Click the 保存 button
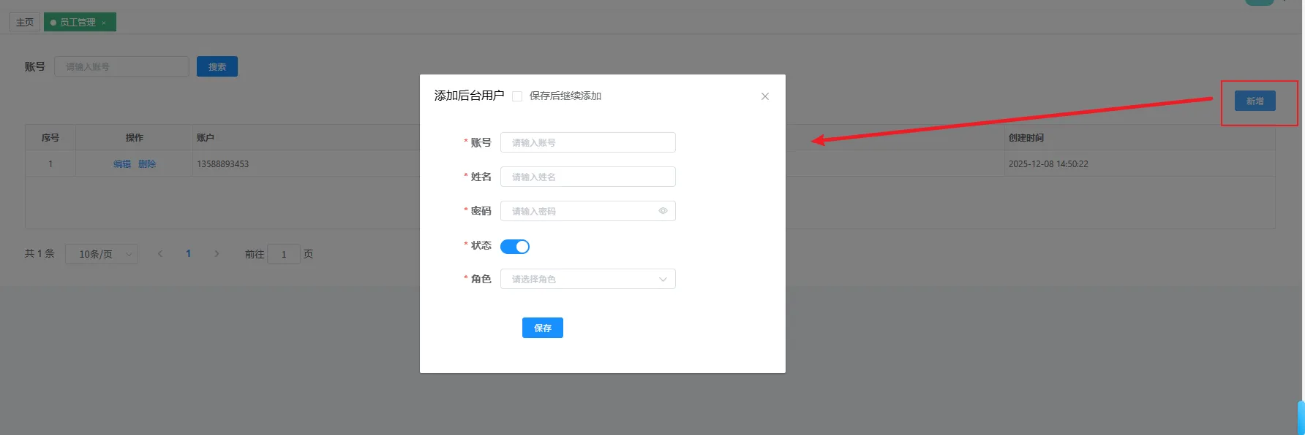 (x=542, y=328)
